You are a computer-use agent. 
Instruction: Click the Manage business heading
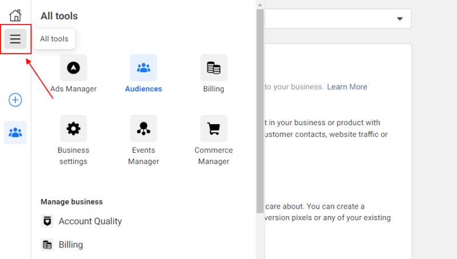click(x=72, y=202)
